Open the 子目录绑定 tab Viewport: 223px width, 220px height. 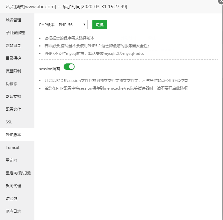(x=17, y=33)
